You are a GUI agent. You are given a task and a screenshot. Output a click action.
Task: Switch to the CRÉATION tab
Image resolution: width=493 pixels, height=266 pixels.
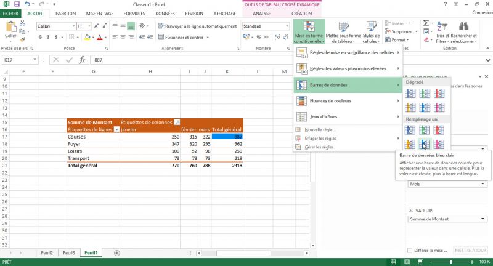pos(301,14)
